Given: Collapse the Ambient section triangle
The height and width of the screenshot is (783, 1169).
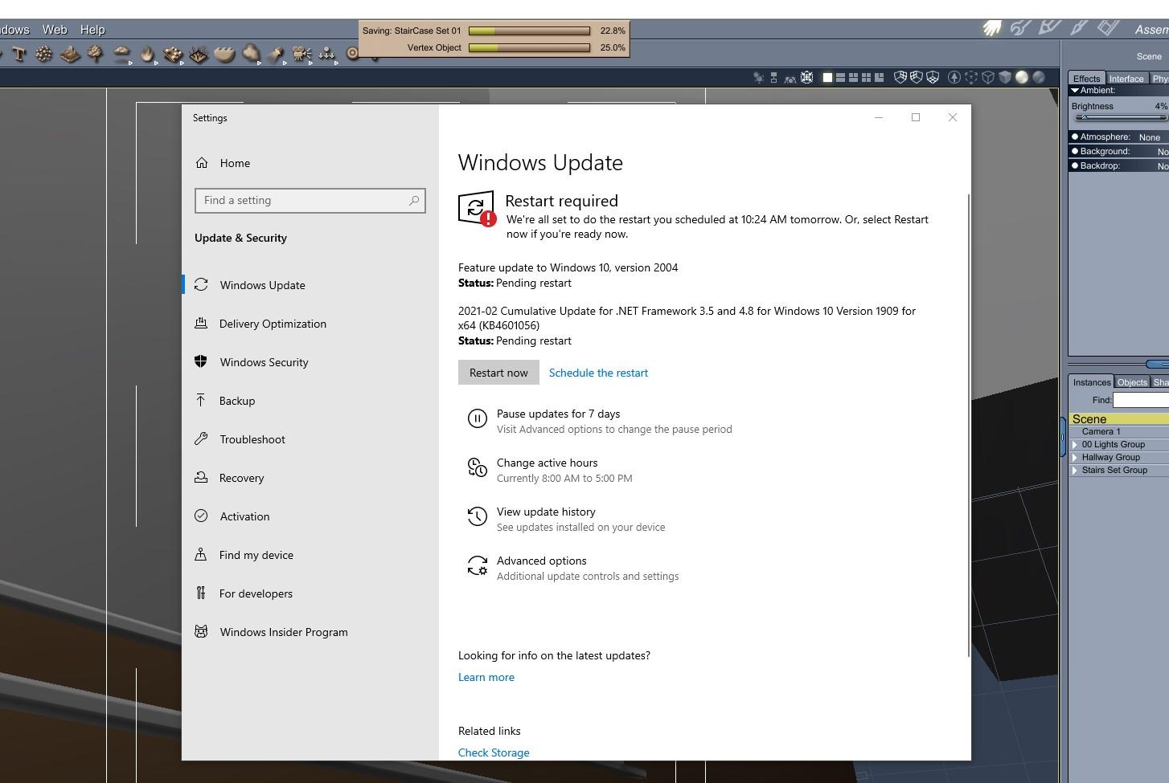Looking at the screenshot, I should [1075, 91].
